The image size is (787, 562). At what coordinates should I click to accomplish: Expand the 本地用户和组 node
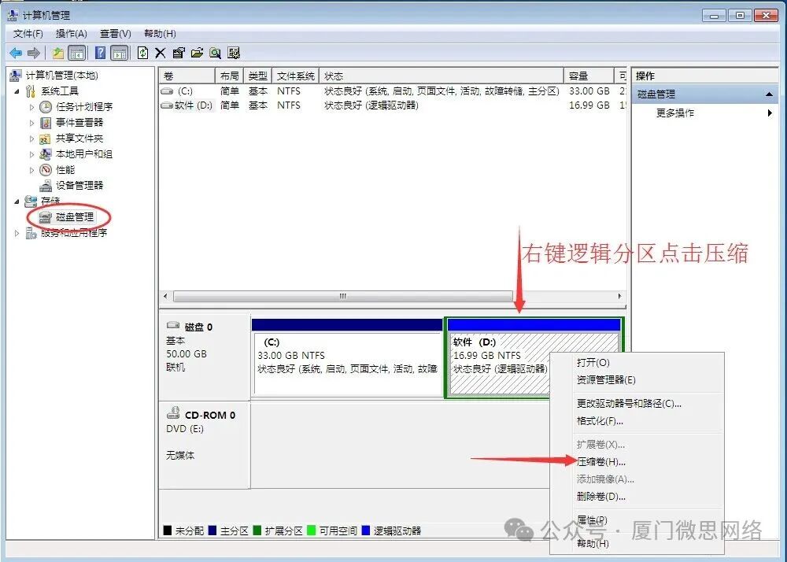pos(31,154)
